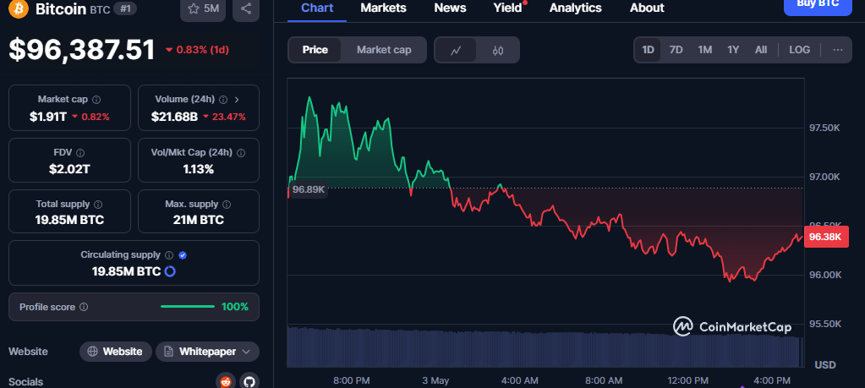Click the 8:00 PM axis label
This screenshot has height=388, width=865.
pos(352,381)
